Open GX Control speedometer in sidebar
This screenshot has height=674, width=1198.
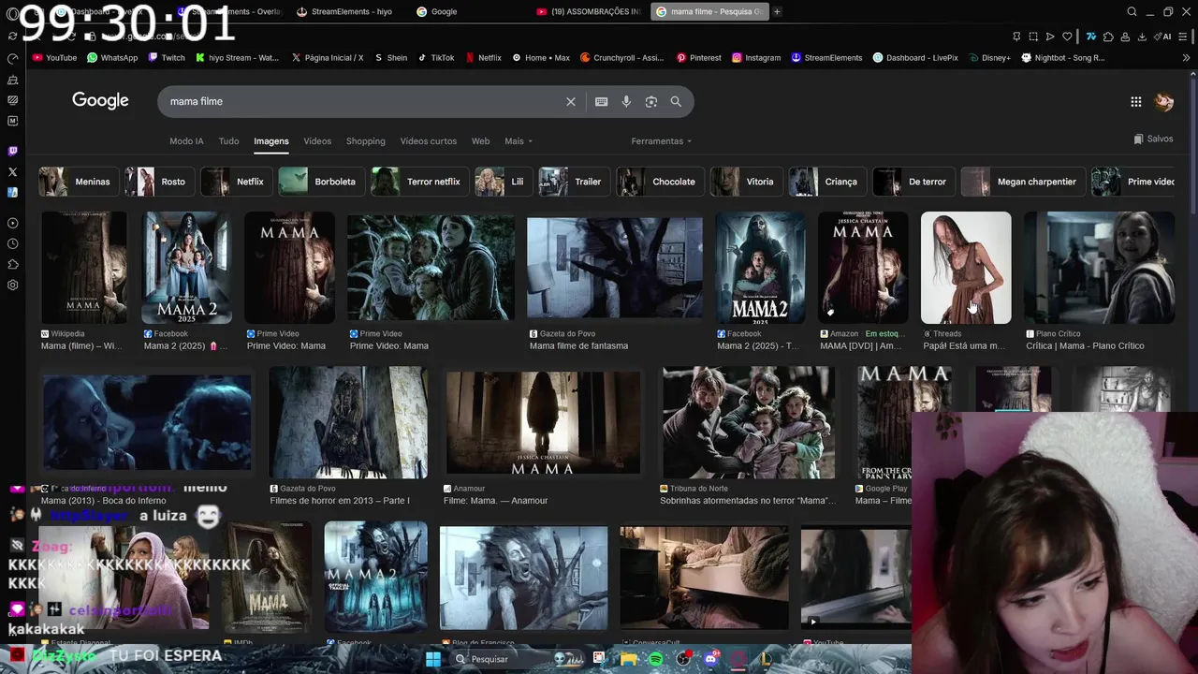coord(12,58)
